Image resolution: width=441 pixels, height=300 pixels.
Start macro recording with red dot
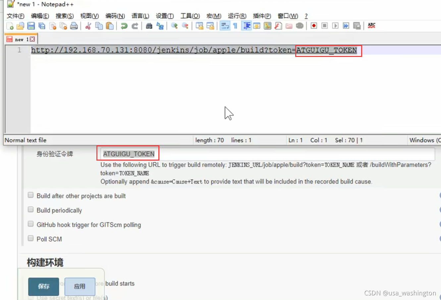pyautogui.click(x=314, y=26)
